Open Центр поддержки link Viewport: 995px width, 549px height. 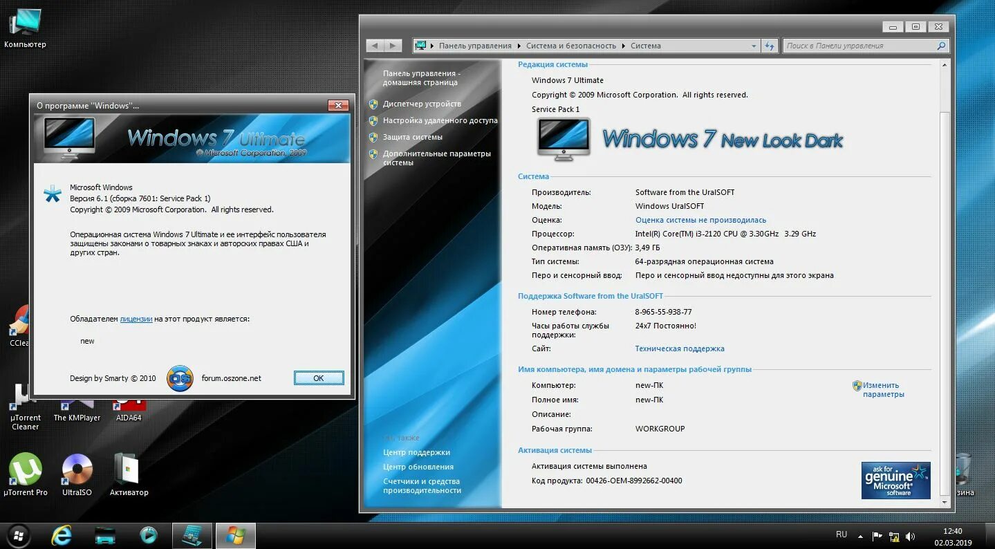point(416,452)
